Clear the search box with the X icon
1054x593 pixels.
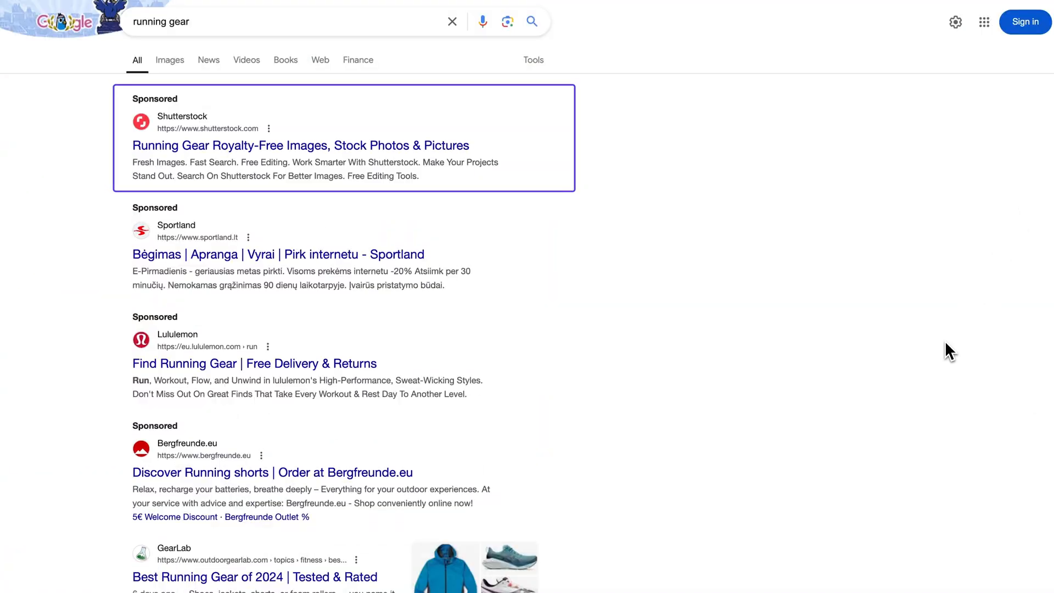452,21
